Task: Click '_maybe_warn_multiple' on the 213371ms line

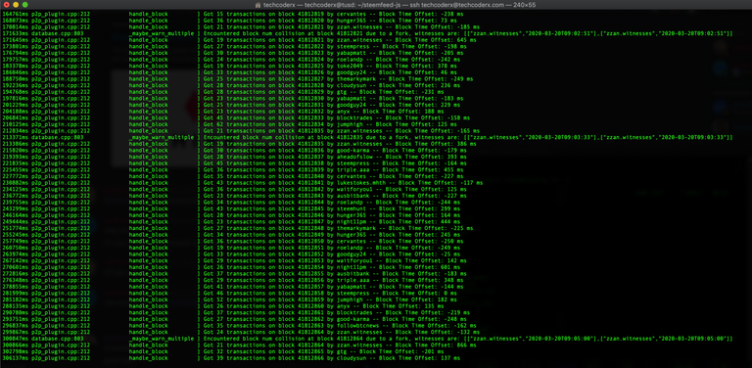Action: [x=162, y=138]
